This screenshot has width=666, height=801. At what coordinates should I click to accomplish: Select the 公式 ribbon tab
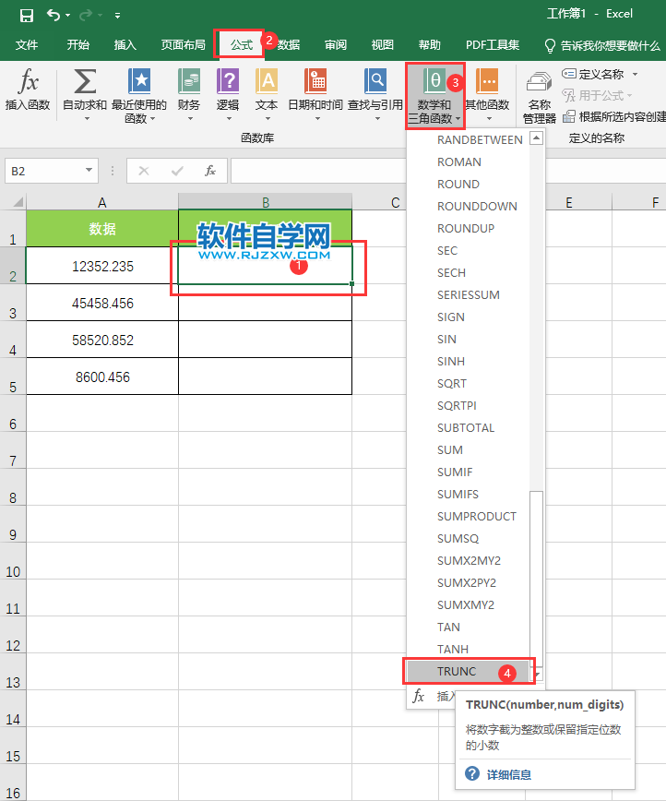click(x=242, y=45)
